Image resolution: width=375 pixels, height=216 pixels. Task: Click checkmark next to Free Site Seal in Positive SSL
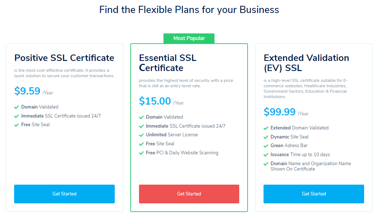(x=16, y=125)
